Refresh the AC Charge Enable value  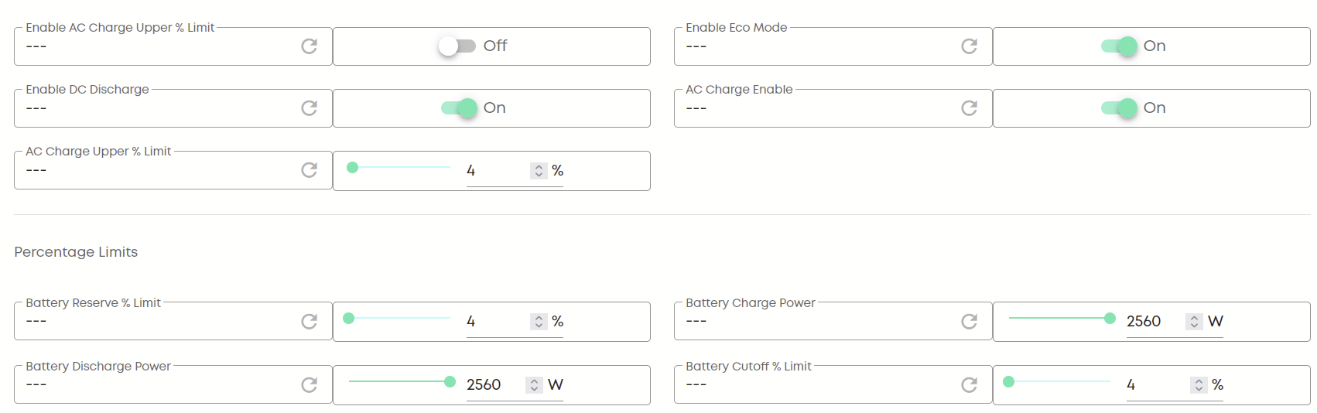pyautogui.click(x=969, y=108)
